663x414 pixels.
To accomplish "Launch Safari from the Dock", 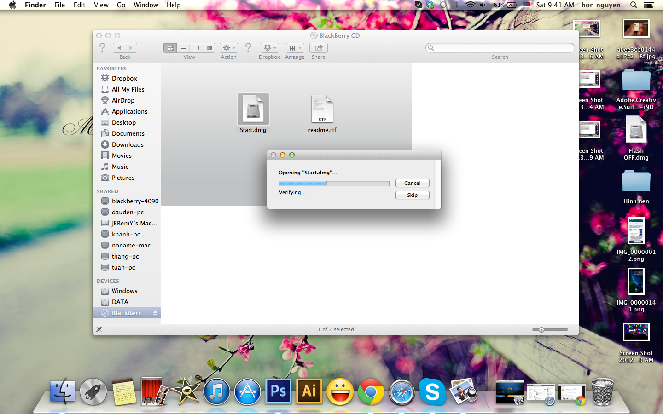I will point(401,391).
